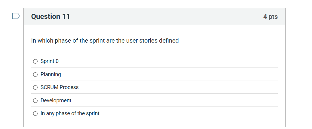Pick the SCRUM Process radio button

click(35, 87)
